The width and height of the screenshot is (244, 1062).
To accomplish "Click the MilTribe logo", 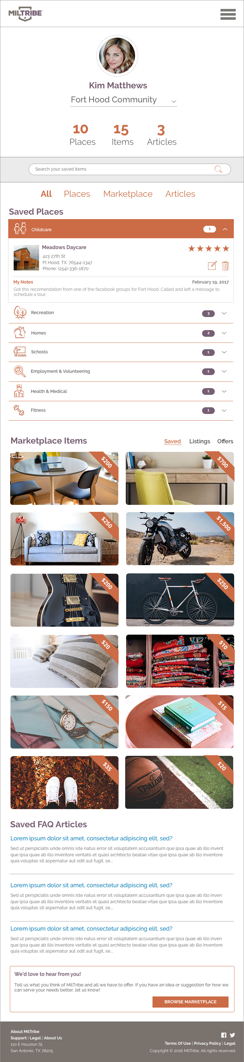I will pyautogui.click(x=25, y=14).
